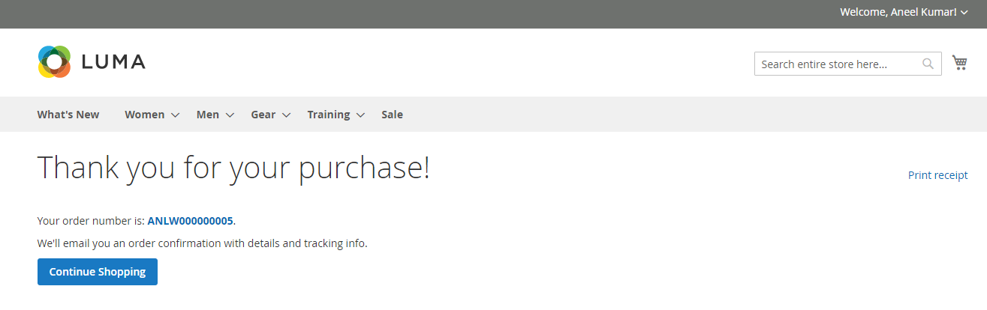Click the Continue Shopping button
Viewport: 987px width, 310px height.
click(98, 272)
